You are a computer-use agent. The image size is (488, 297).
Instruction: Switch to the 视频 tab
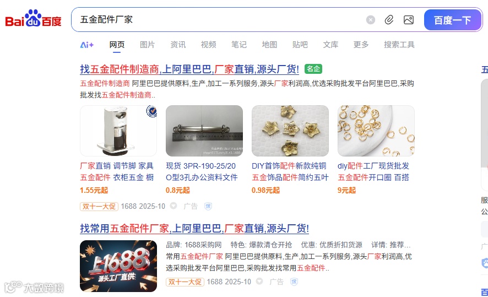[x=209, y=45]
